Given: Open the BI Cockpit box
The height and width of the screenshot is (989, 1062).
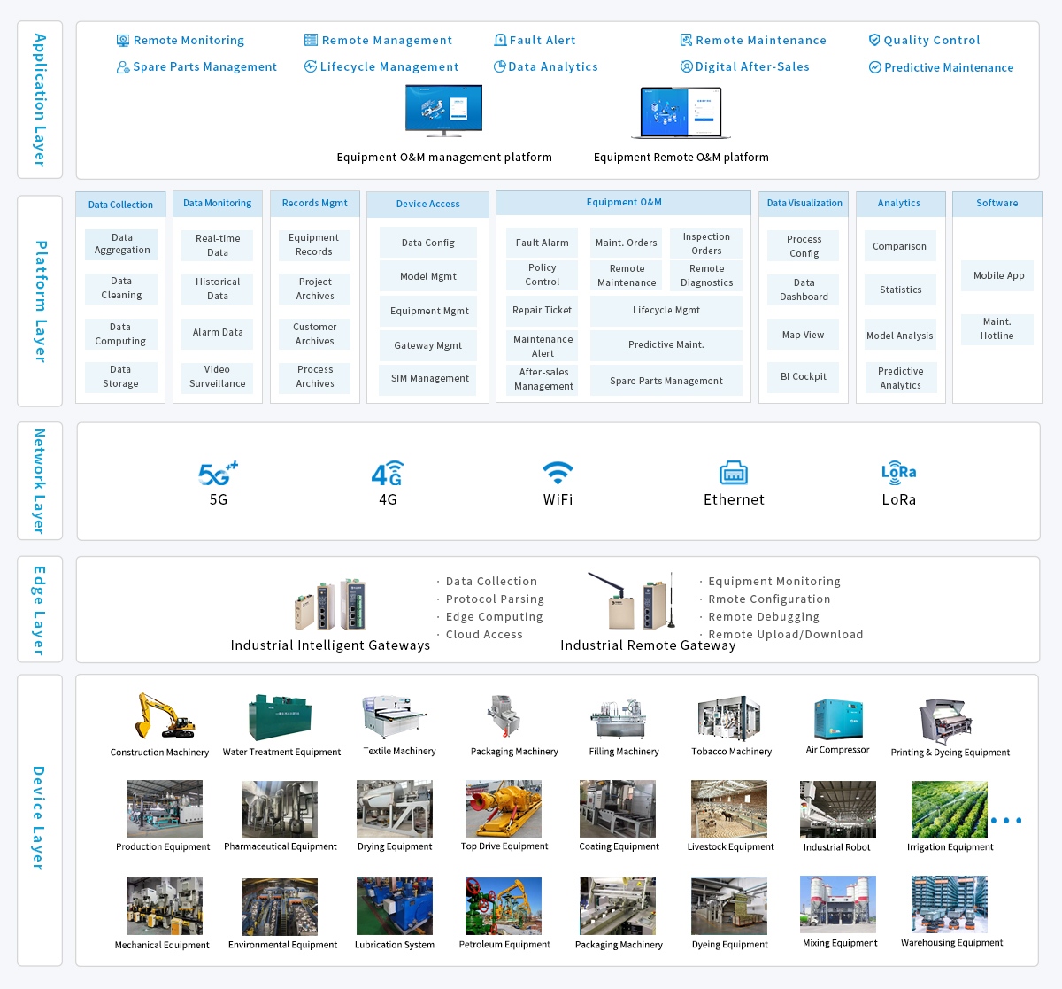Looking at the screenshot, I should (x=803, y=377).
